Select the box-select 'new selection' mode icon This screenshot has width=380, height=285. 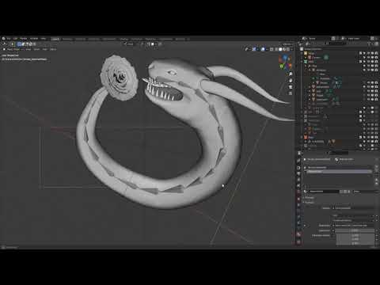pos(19,44)
